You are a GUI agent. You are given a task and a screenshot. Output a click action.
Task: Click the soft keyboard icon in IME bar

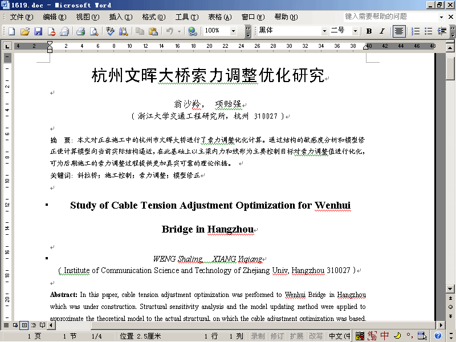[422, 336]
